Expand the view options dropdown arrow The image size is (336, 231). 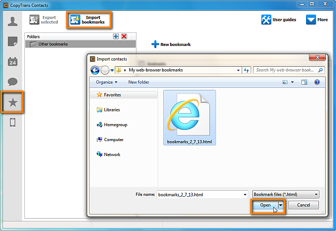(292, 82)
